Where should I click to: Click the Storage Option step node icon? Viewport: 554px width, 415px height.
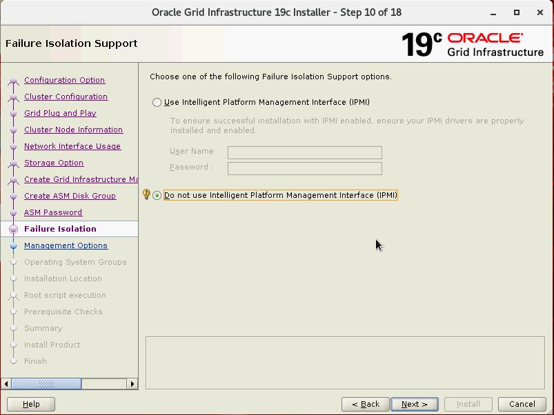tap(13, 163)
